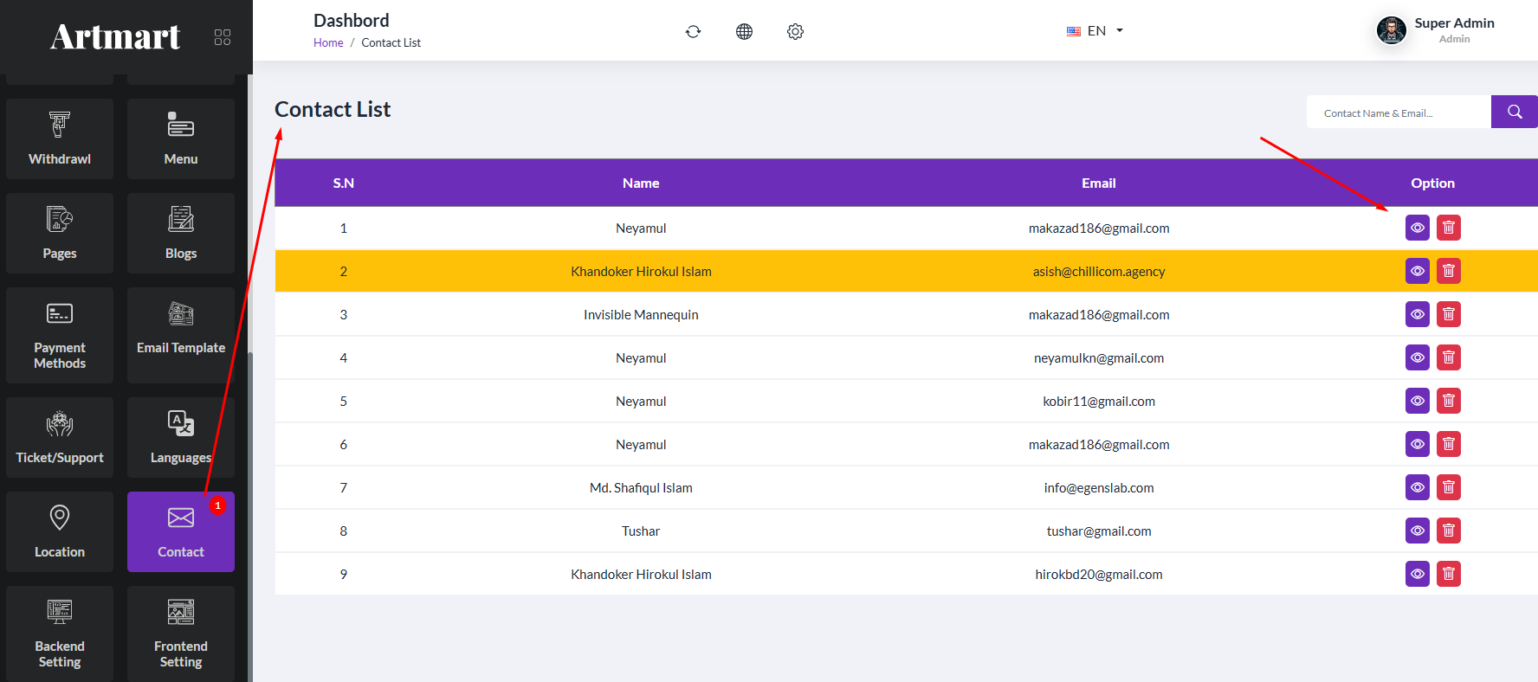Click the Home breadcrumb link
This screenshot has height=682, width=1538.
328,43
